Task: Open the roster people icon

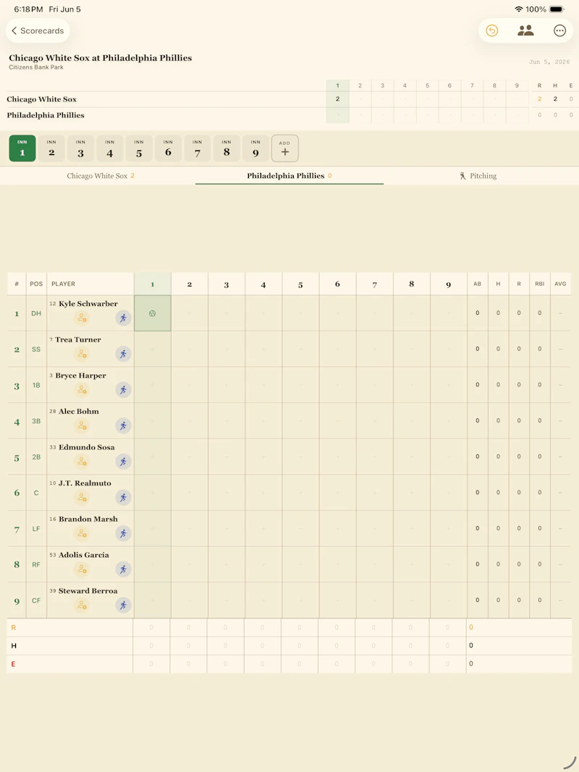Action: pos(525,30)
